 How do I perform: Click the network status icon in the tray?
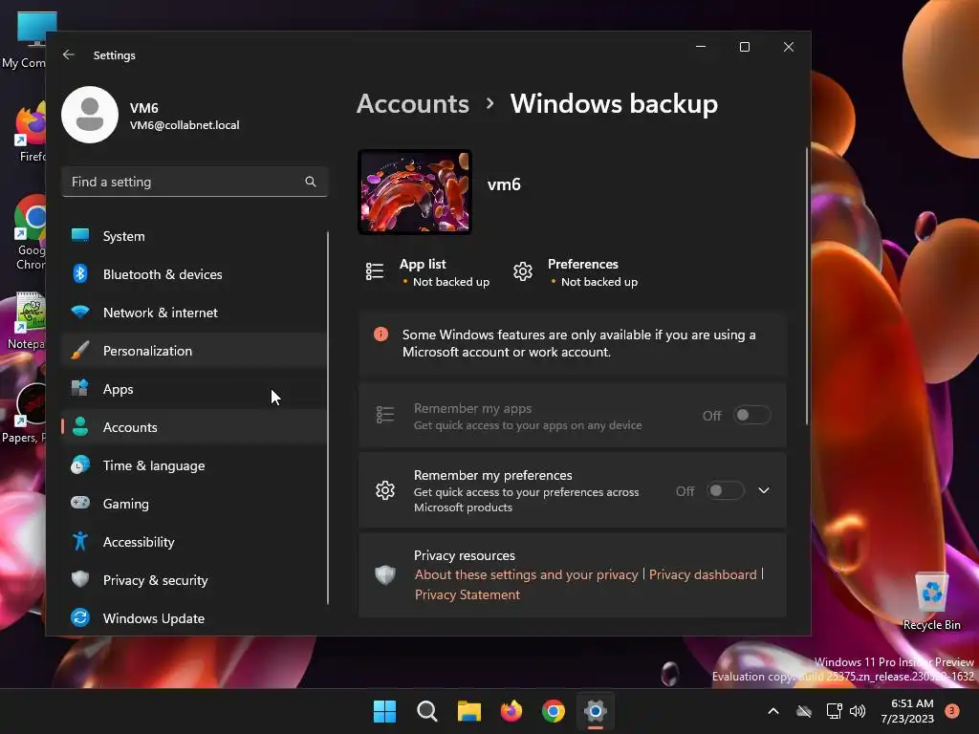(x=834, y=711)
